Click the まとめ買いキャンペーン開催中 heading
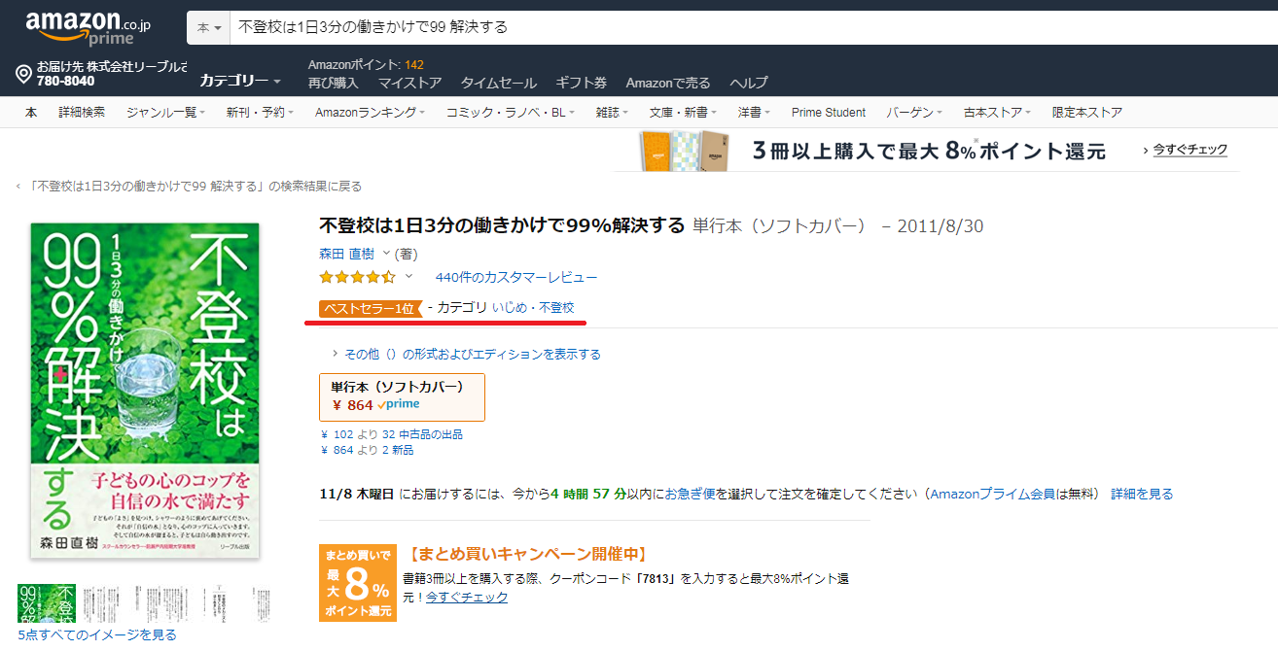This screenshot has width=1278, height=651. click(528, 555)
